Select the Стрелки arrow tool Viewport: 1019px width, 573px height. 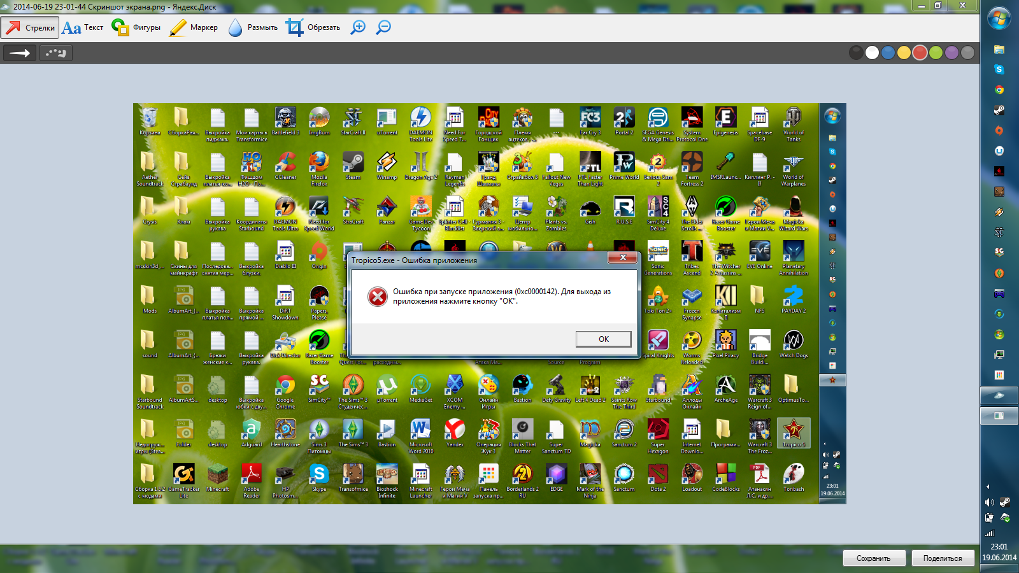point(30,27)
